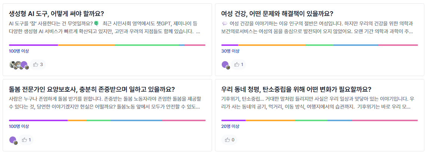The width and height of the screenshot is (427, 154).
Task: Click the '30명 이상' participant label
Action: (230, 51)
